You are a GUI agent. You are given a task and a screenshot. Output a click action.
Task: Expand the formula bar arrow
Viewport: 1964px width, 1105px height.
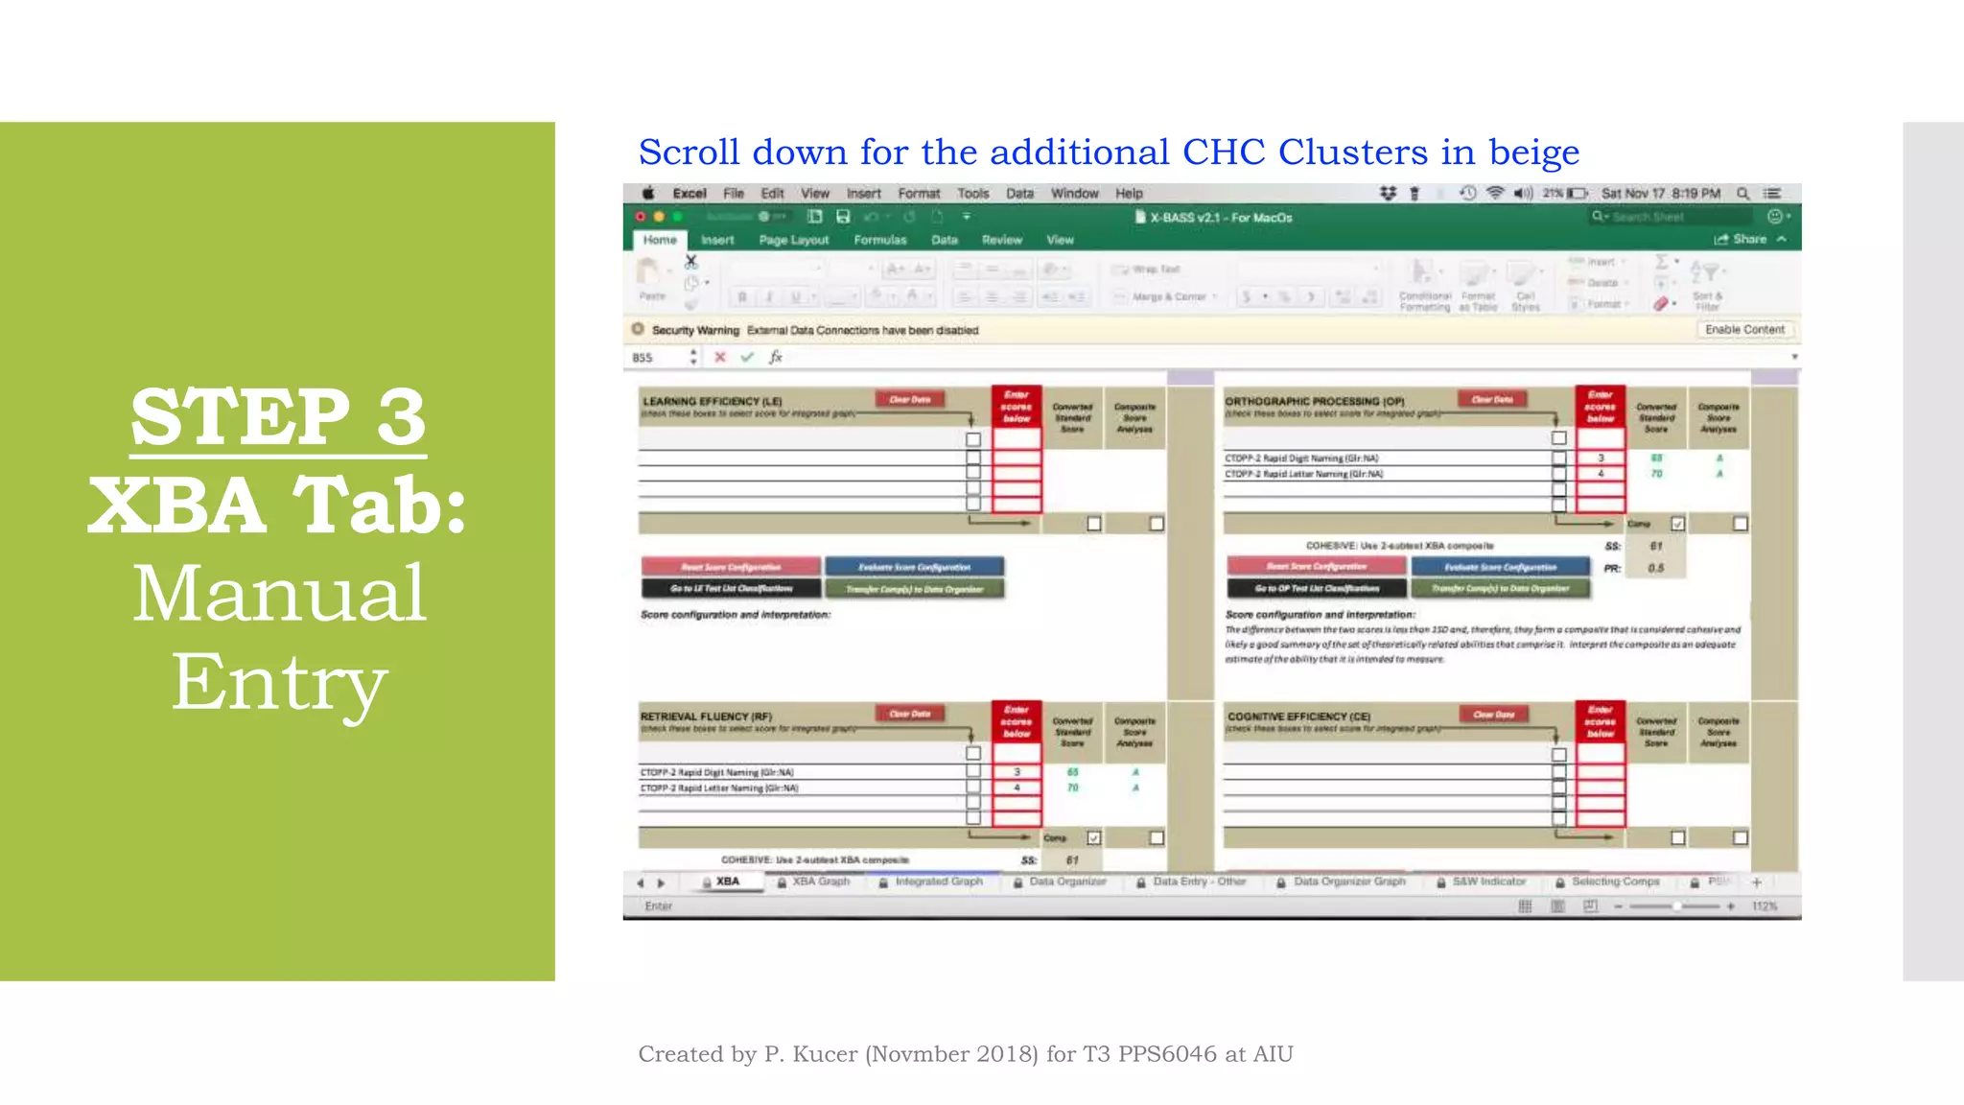(x=1793, y=357)
